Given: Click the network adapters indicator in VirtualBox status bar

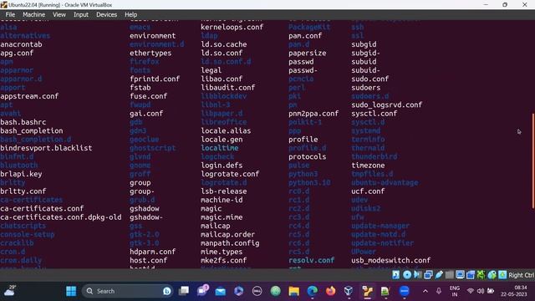Looking at the screenshot, I should click(x=428, y=275).
